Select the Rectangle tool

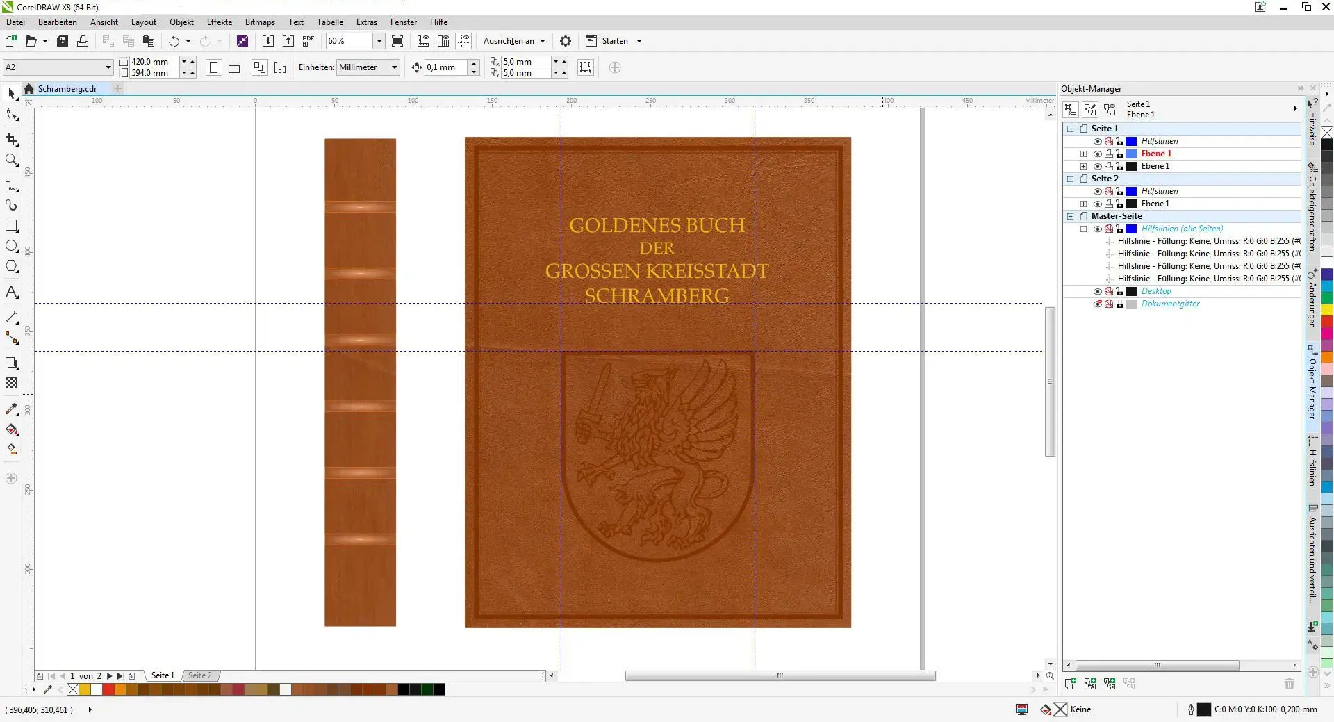point(11,226)
